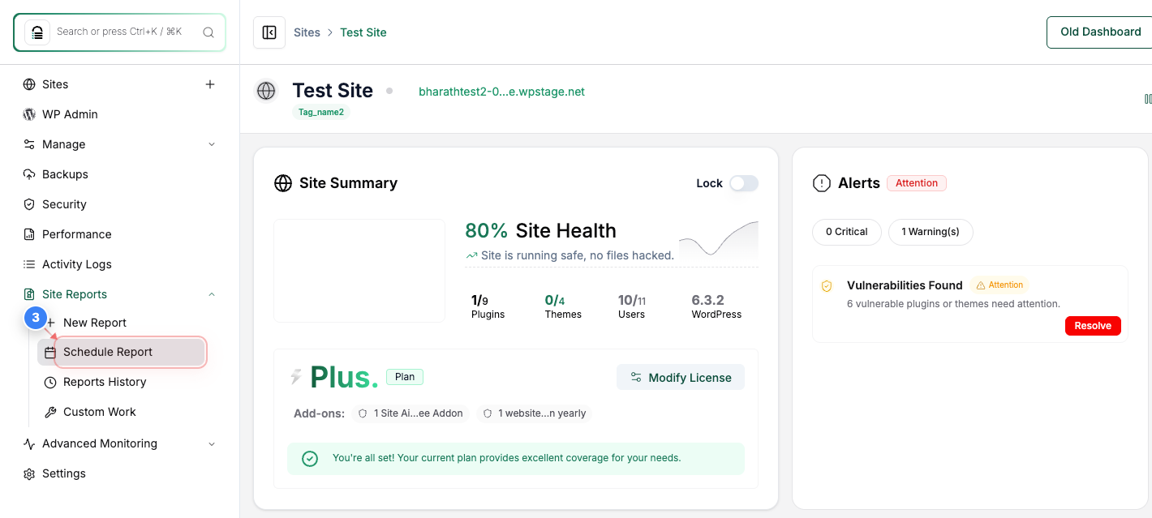Click the 1 Site Ai...ee Addon chip
The image size is (1152, 518).
point(411,413)
